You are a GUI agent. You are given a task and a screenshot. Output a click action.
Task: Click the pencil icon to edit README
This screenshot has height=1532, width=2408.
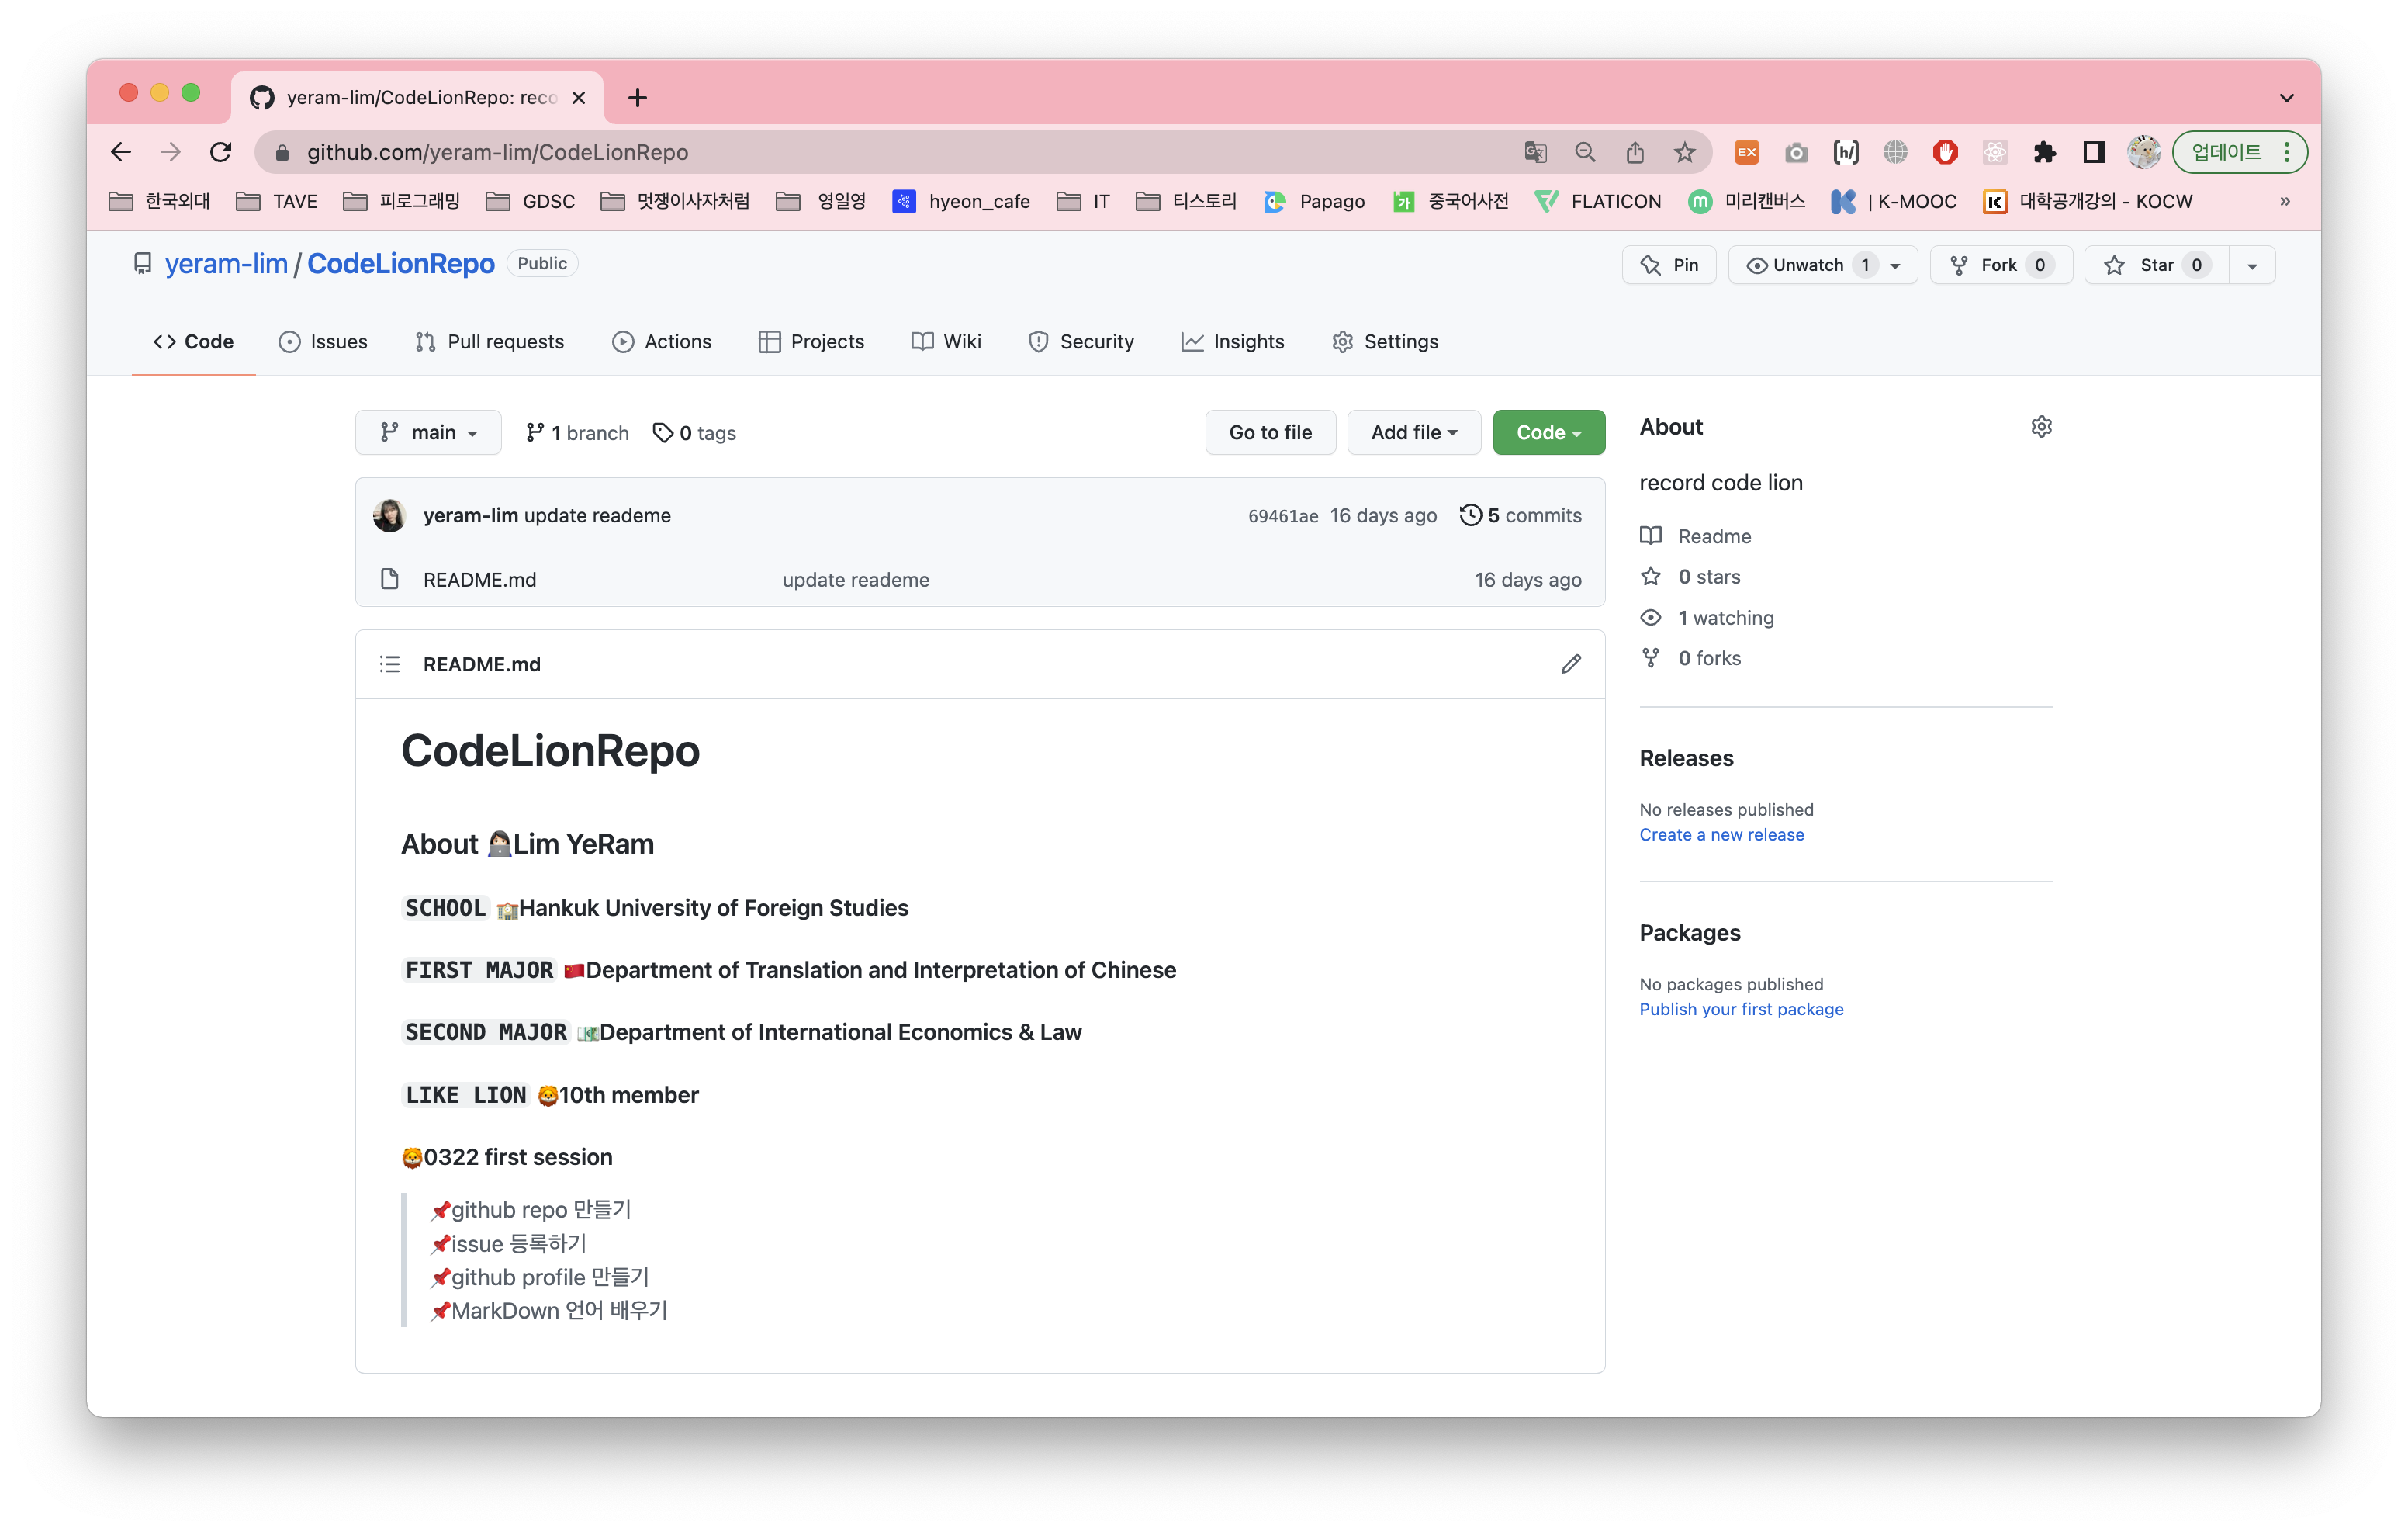(1570, 664)
